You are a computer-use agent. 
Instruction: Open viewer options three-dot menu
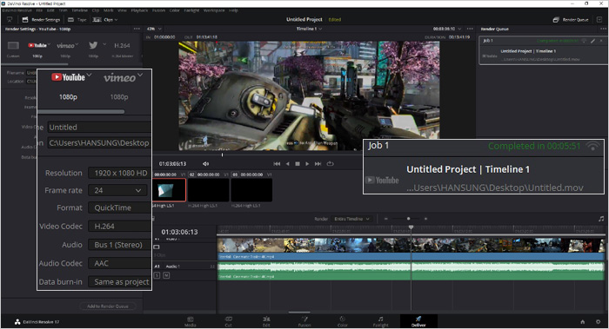(470, 29)
